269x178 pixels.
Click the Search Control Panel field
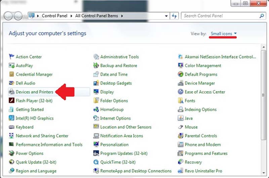click(220, 16)
